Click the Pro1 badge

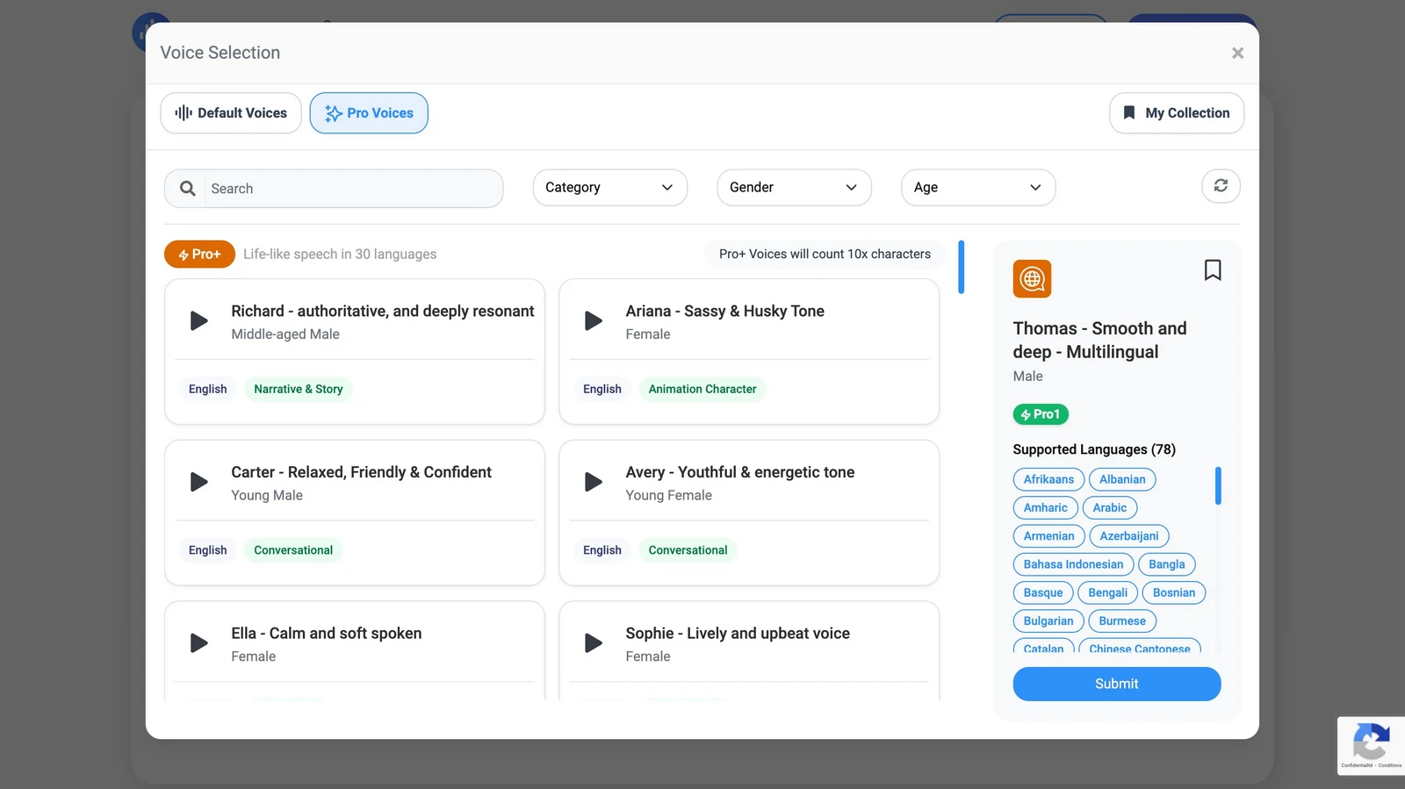(1041, 414)
